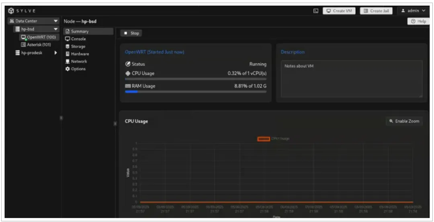Click the Description card heading
Image resolution: width=434 pixels, height=222 pixels.
click(293, 52)
